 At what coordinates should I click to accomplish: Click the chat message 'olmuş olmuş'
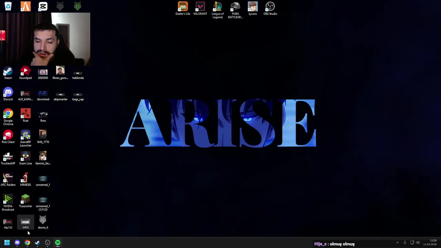[342, 244]
